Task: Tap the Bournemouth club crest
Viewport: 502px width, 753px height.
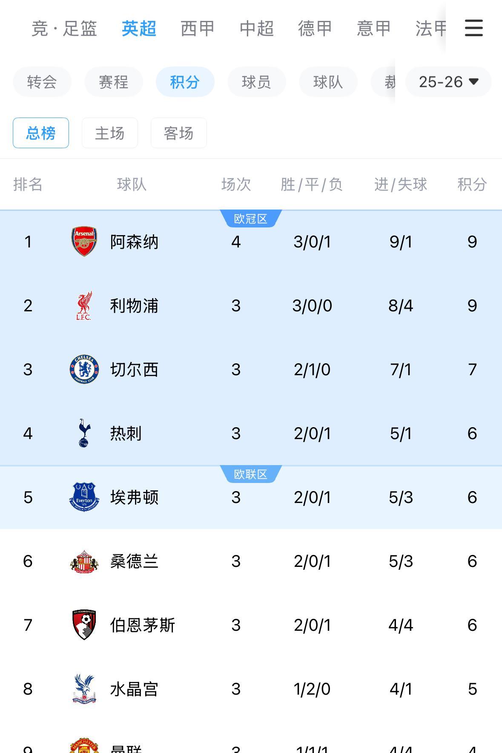Action: [84, 625]
